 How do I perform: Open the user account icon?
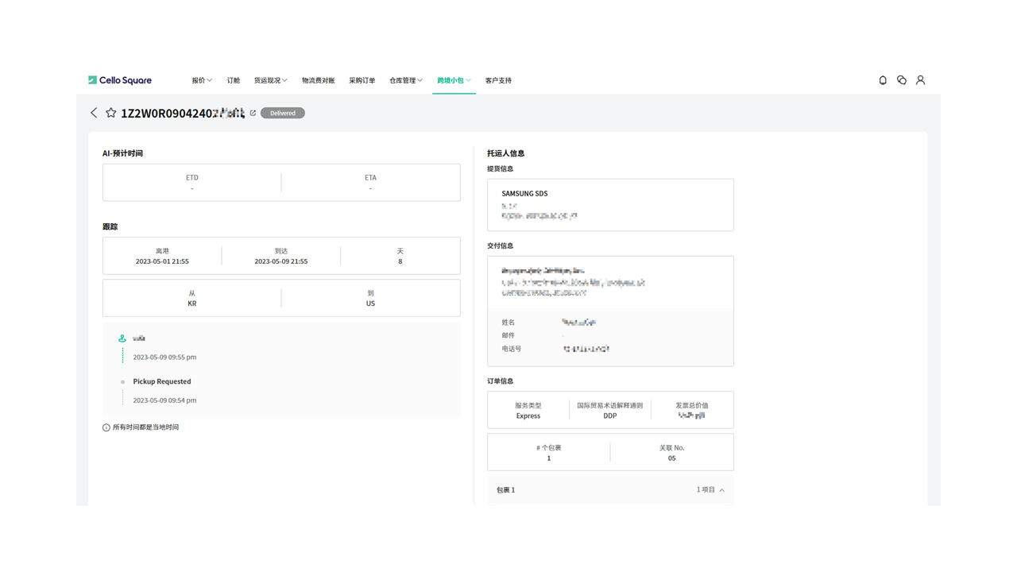coord(920,80)
